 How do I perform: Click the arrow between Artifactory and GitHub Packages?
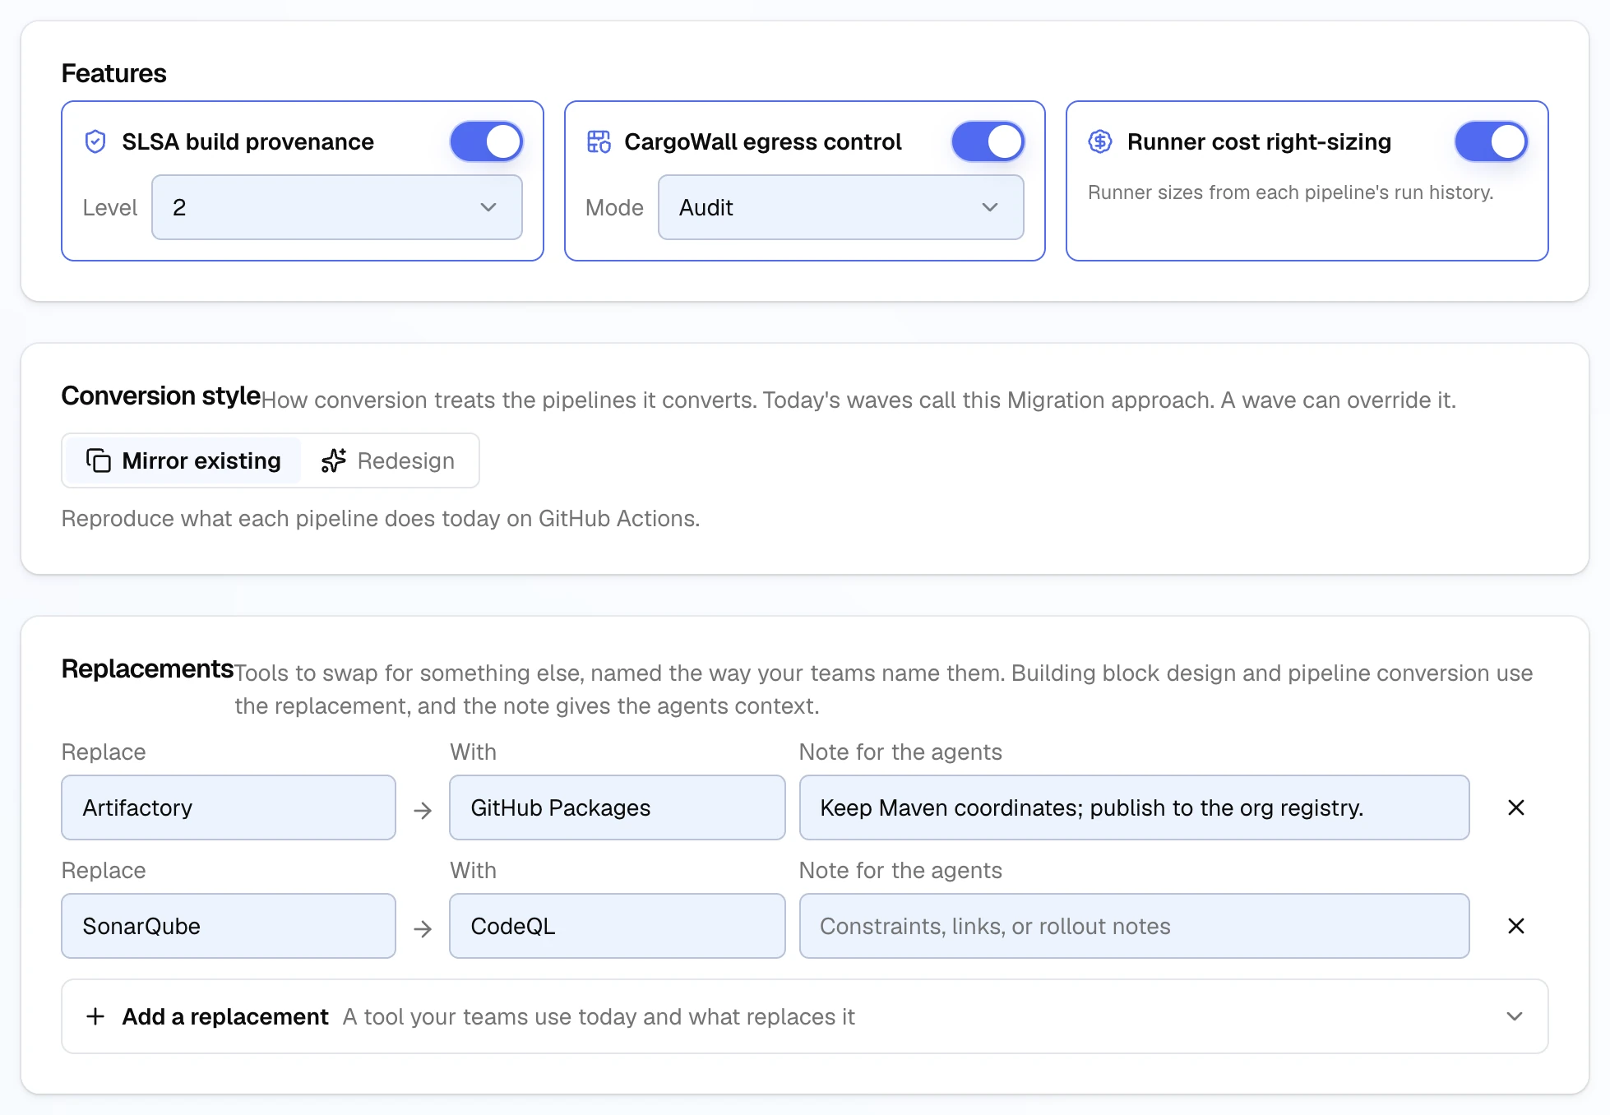tap(423, 811)
